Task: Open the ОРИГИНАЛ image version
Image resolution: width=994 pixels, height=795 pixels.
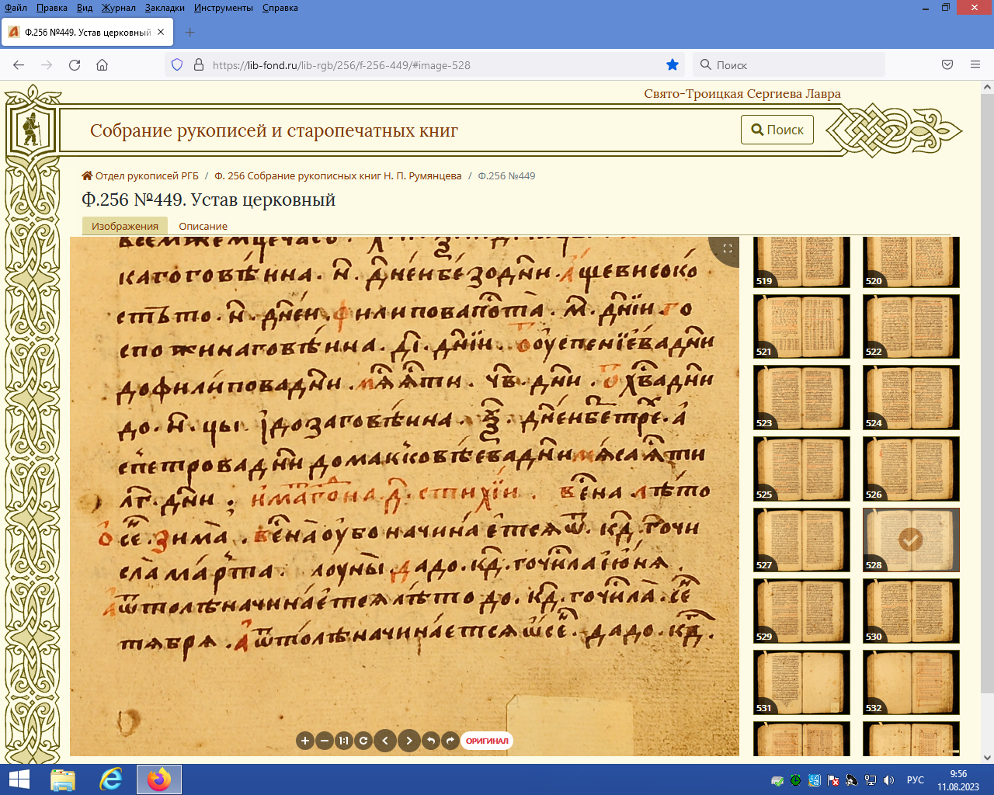Action: tap(487, 741)
